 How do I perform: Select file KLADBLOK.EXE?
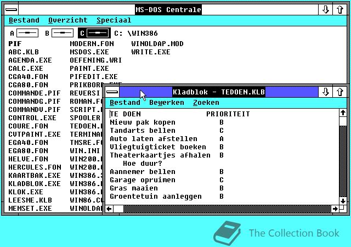(x=35, y=184)
